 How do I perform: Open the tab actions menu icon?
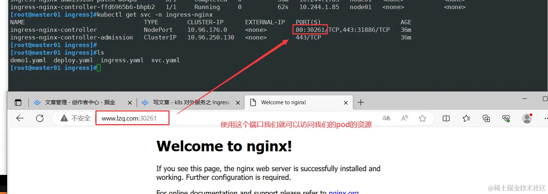(18, 102)
